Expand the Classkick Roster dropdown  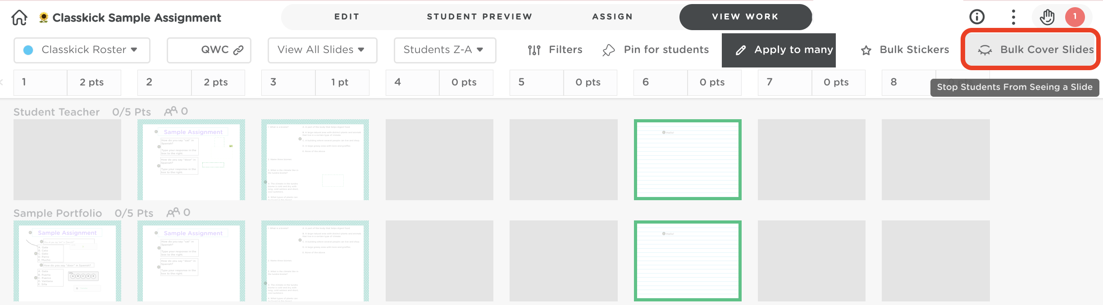(x=82, y=50)
